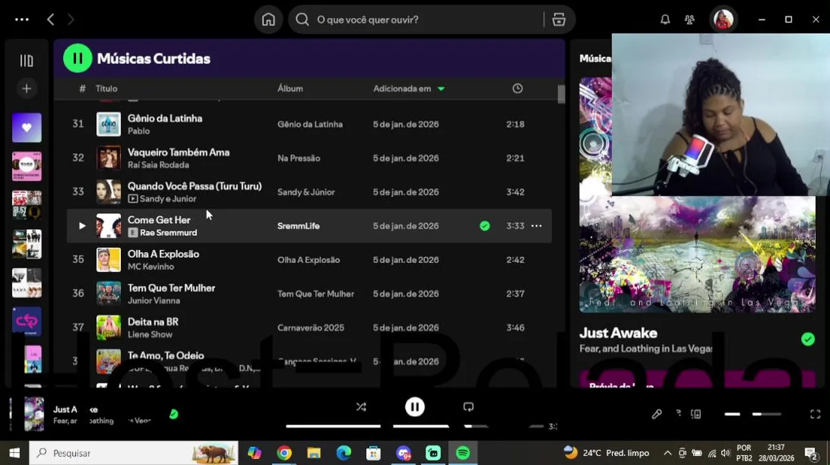The width and height of the screenshot is (830, 465).
Task: Go forward with the right arrow
Action: pyautogui.click(x=70, y=19)
